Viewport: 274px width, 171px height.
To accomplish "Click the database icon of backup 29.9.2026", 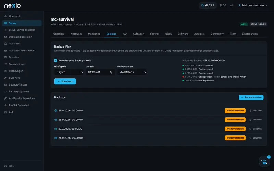I will click(55, 110).
